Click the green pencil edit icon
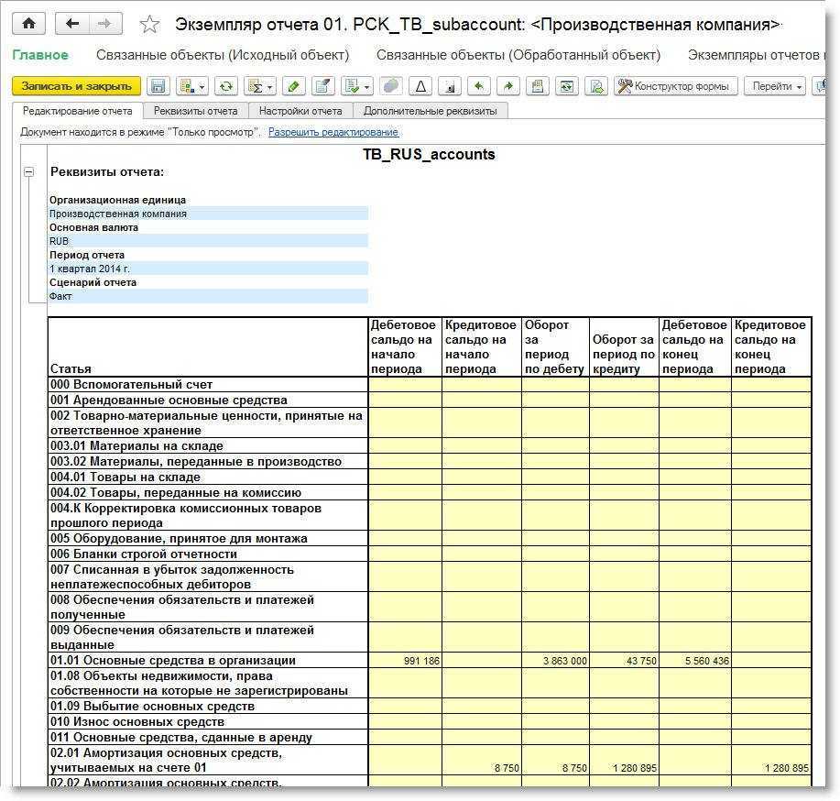 [292, 86]
